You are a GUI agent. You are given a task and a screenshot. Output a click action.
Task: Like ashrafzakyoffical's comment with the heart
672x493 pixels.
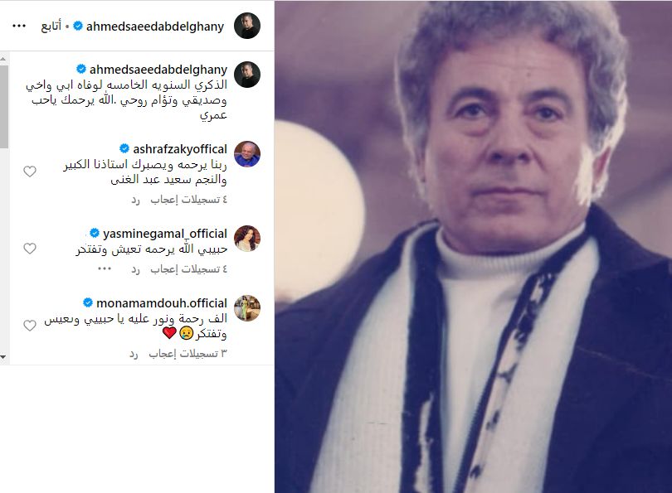30,172
